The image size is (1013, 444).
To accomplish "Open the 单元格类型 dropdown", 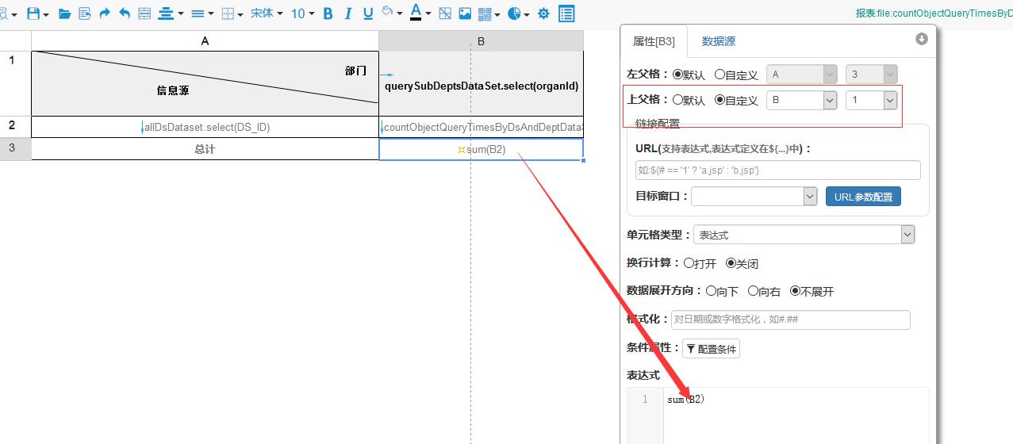I will tap(804, 235).
